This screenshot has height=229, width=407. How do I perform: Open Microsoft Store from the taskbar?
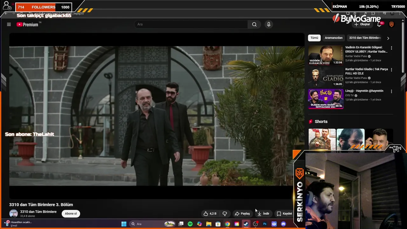click(x=218, y=224)
